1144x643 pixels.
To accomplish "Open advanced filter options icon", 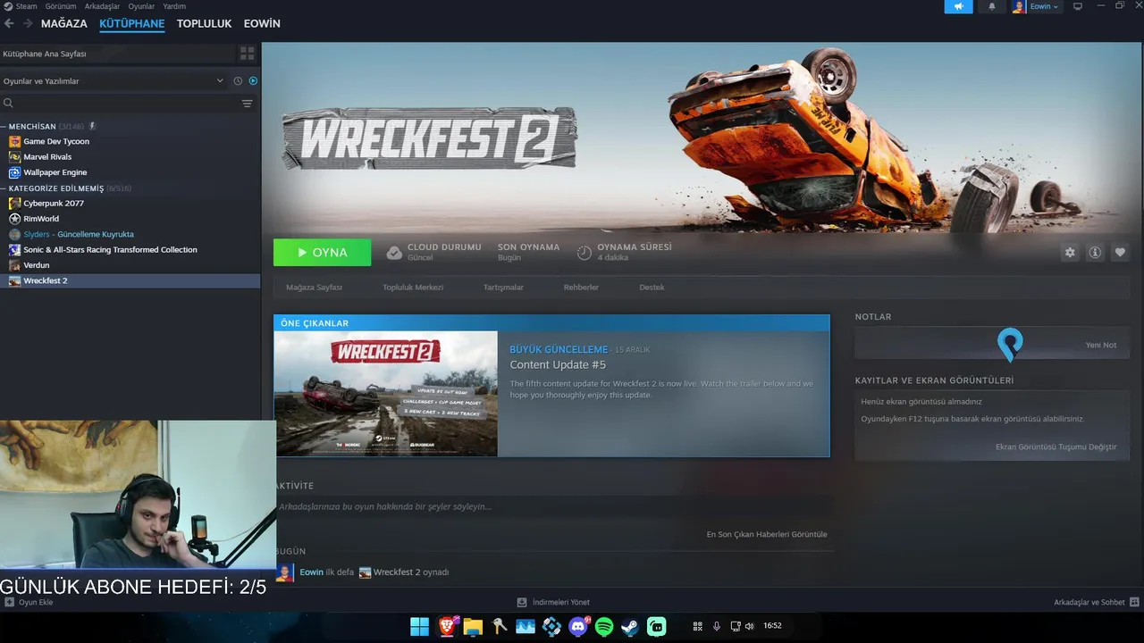I will pyautogui.click(x=248, y=104).
